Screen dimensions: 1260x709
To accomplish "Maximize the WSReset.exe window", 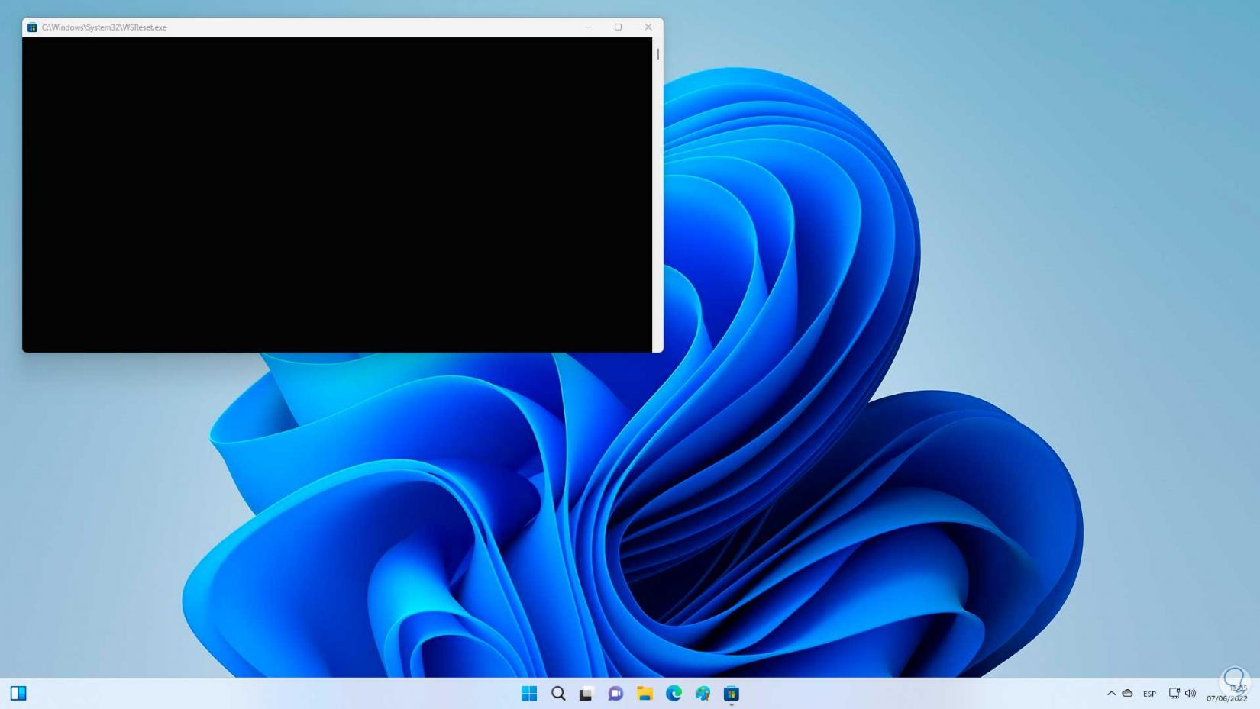I will tap(618, 27).
